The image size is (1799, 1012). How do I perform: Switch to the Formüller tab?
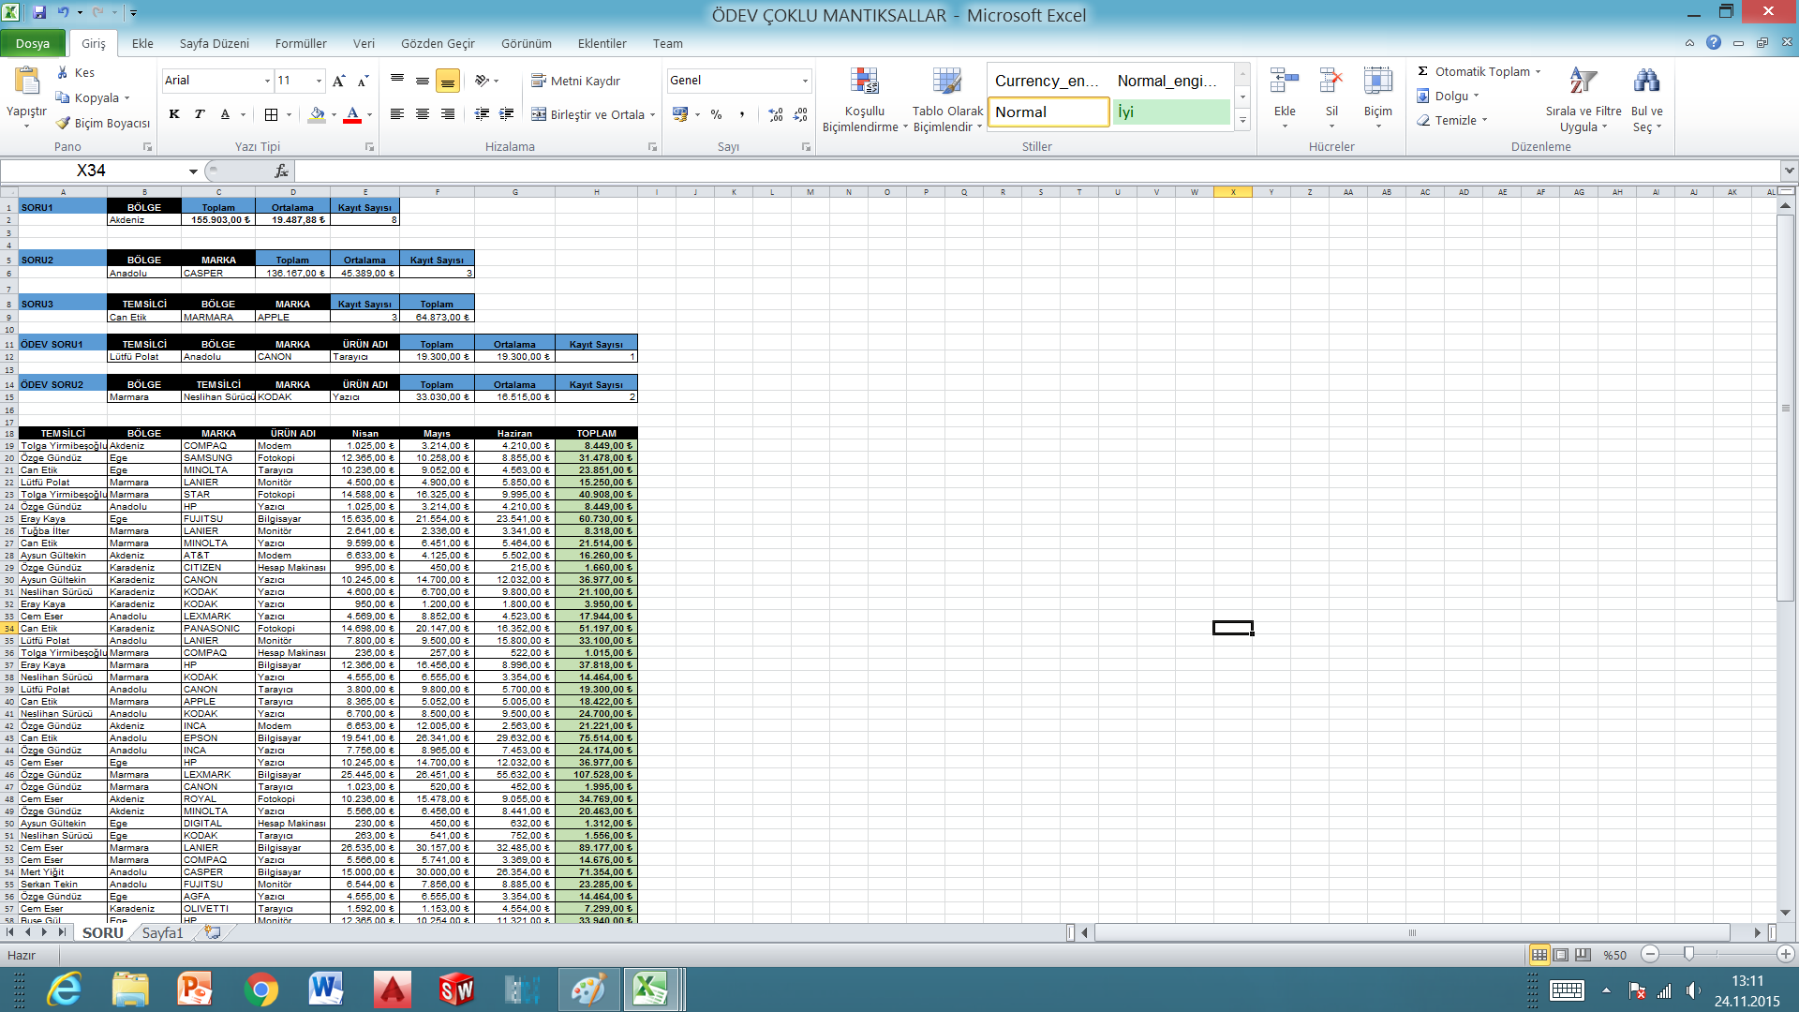pyautogui.click(x=301, y=43)
